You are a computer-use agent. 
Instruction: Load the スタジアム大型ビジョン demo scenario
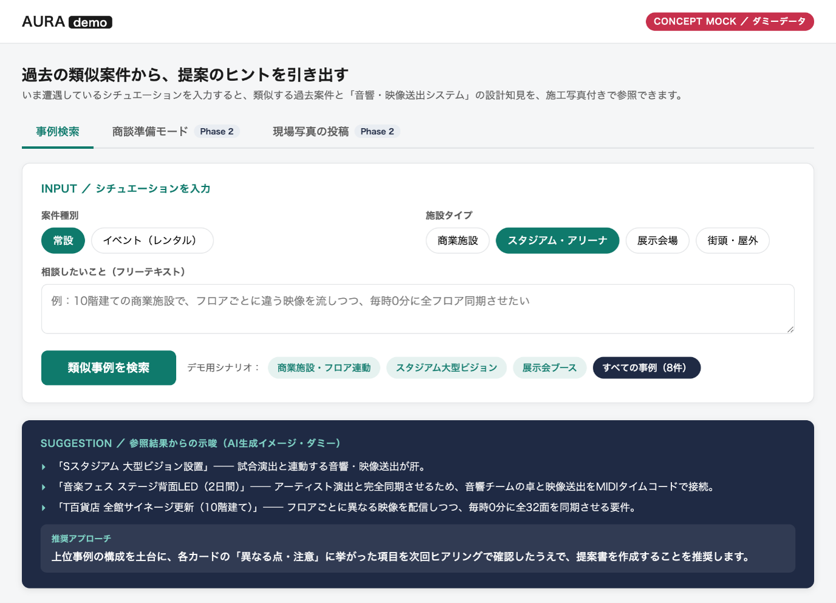click(x=447, y=368)
